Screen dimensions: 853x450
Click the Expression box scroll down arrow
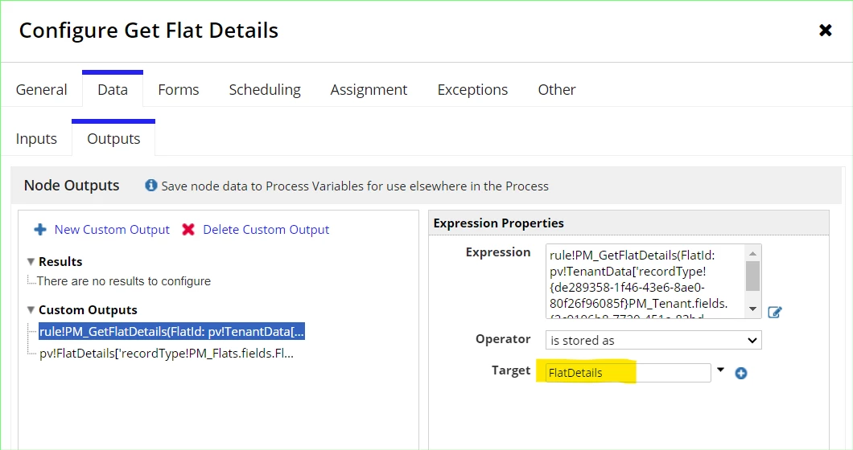pos(753,309)
